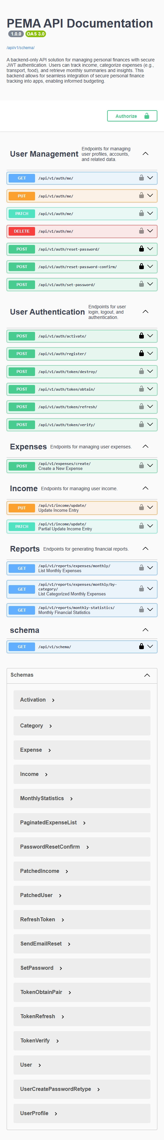
Task: Click lock icon on GET /api/v1/auth/me/
Action: [141, 178]
